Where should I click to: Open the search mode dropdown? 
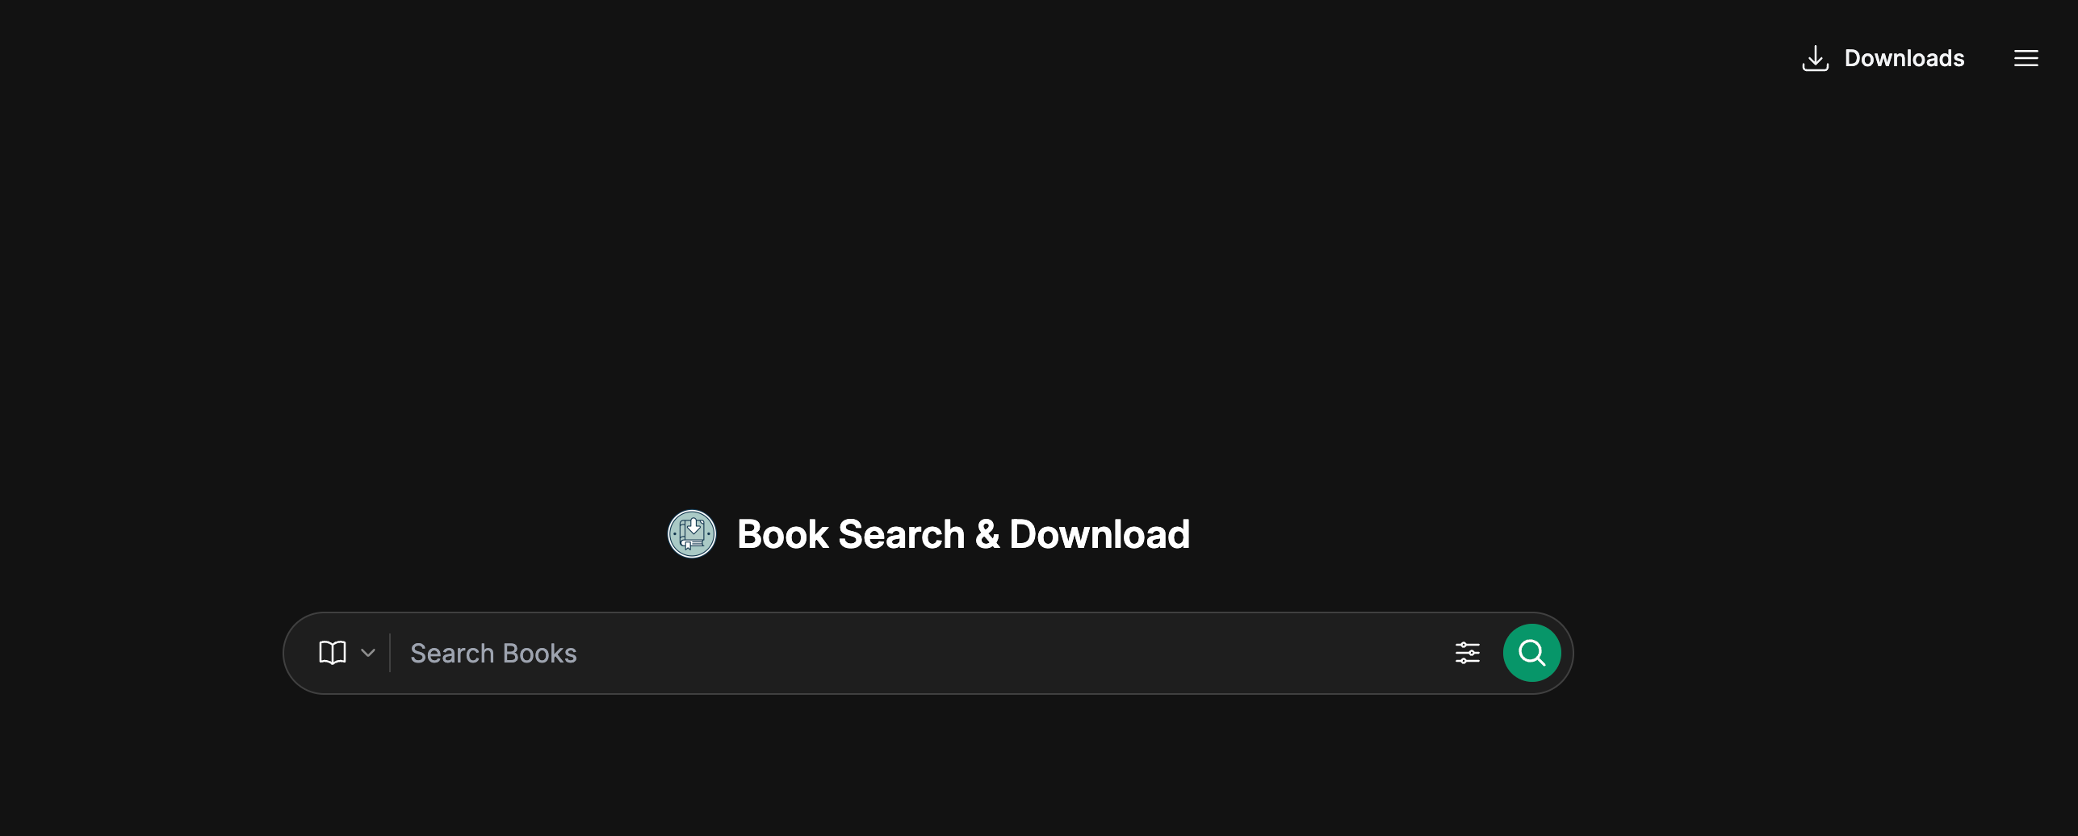[347, 653]
